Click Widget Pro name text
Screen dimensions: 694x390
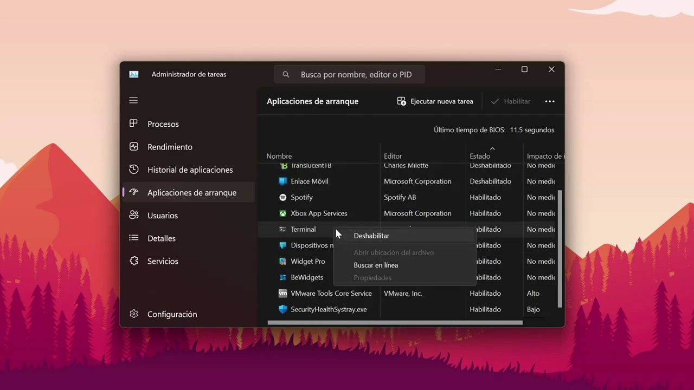307,261
